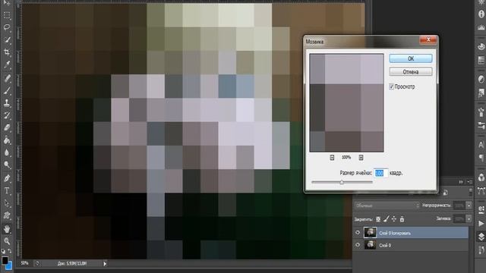Swap foreground and background colors
This screenshot has height=273, width=486.
click(x=10, y=251)
